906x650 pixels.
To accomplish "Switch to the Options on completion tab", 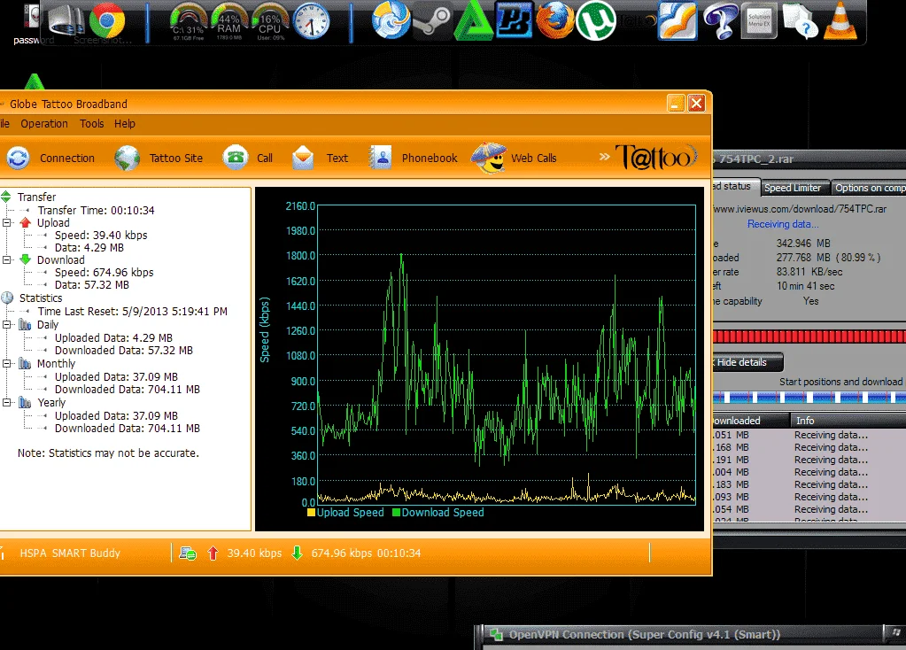I will click(x=868, y=188).
